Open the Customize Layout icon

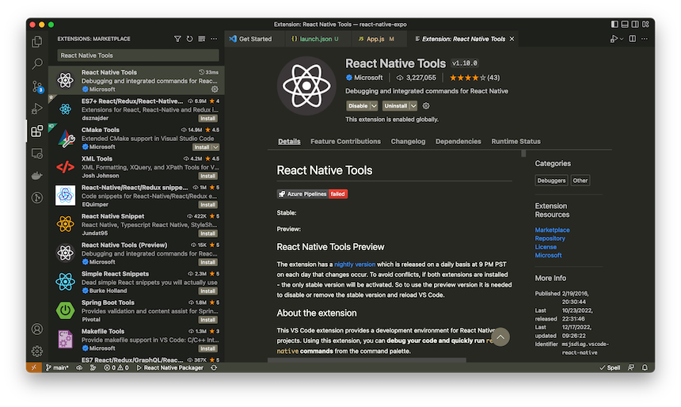[645, 25]
